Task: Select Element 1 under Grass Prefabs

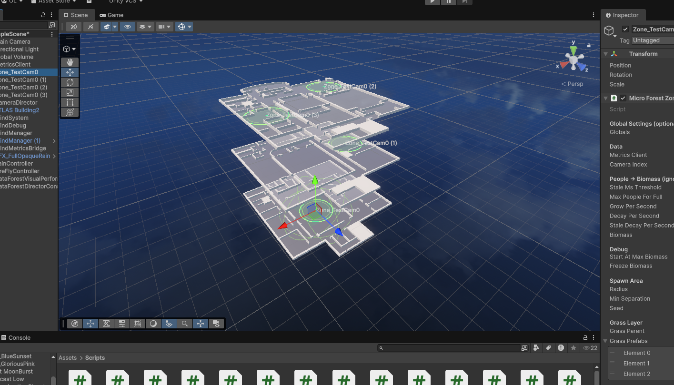Action: 636,363
